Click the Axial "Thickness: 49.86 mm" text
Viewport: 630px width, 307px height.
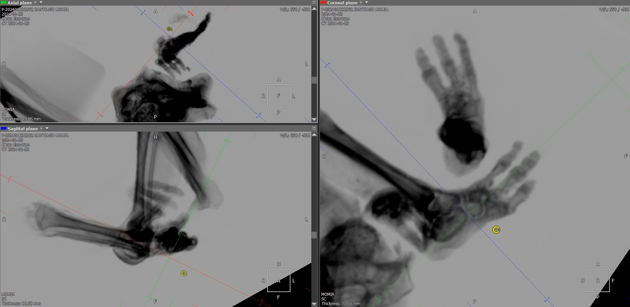point(21,119)
